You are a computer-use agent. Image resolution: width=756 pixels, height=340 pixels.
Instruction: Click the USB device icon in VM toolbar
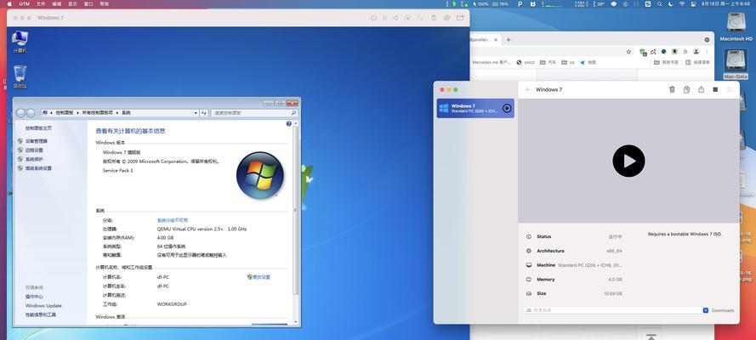pos(433,18)
